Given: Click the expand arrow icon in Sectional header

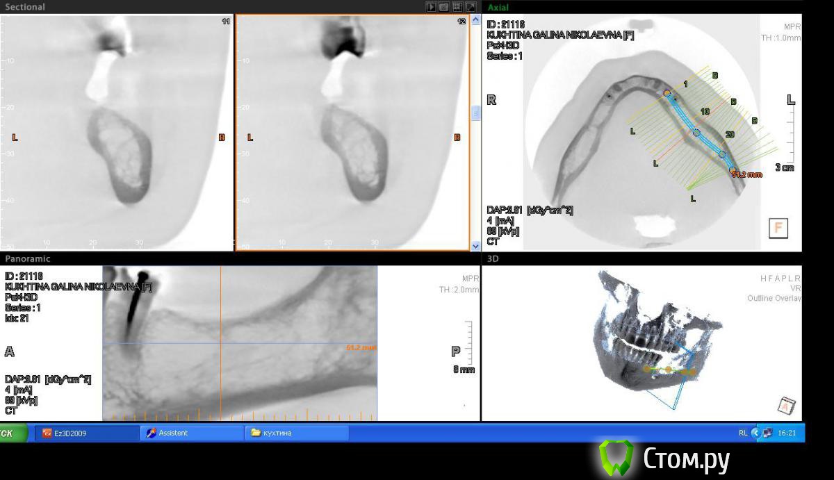Looking at the screenshot, I should coord(471,7).
